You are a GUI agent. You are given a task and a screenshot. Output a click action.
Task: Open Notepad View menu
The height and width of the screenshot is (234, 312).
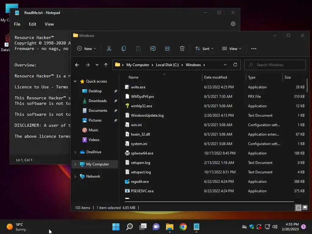click(49, 24)
